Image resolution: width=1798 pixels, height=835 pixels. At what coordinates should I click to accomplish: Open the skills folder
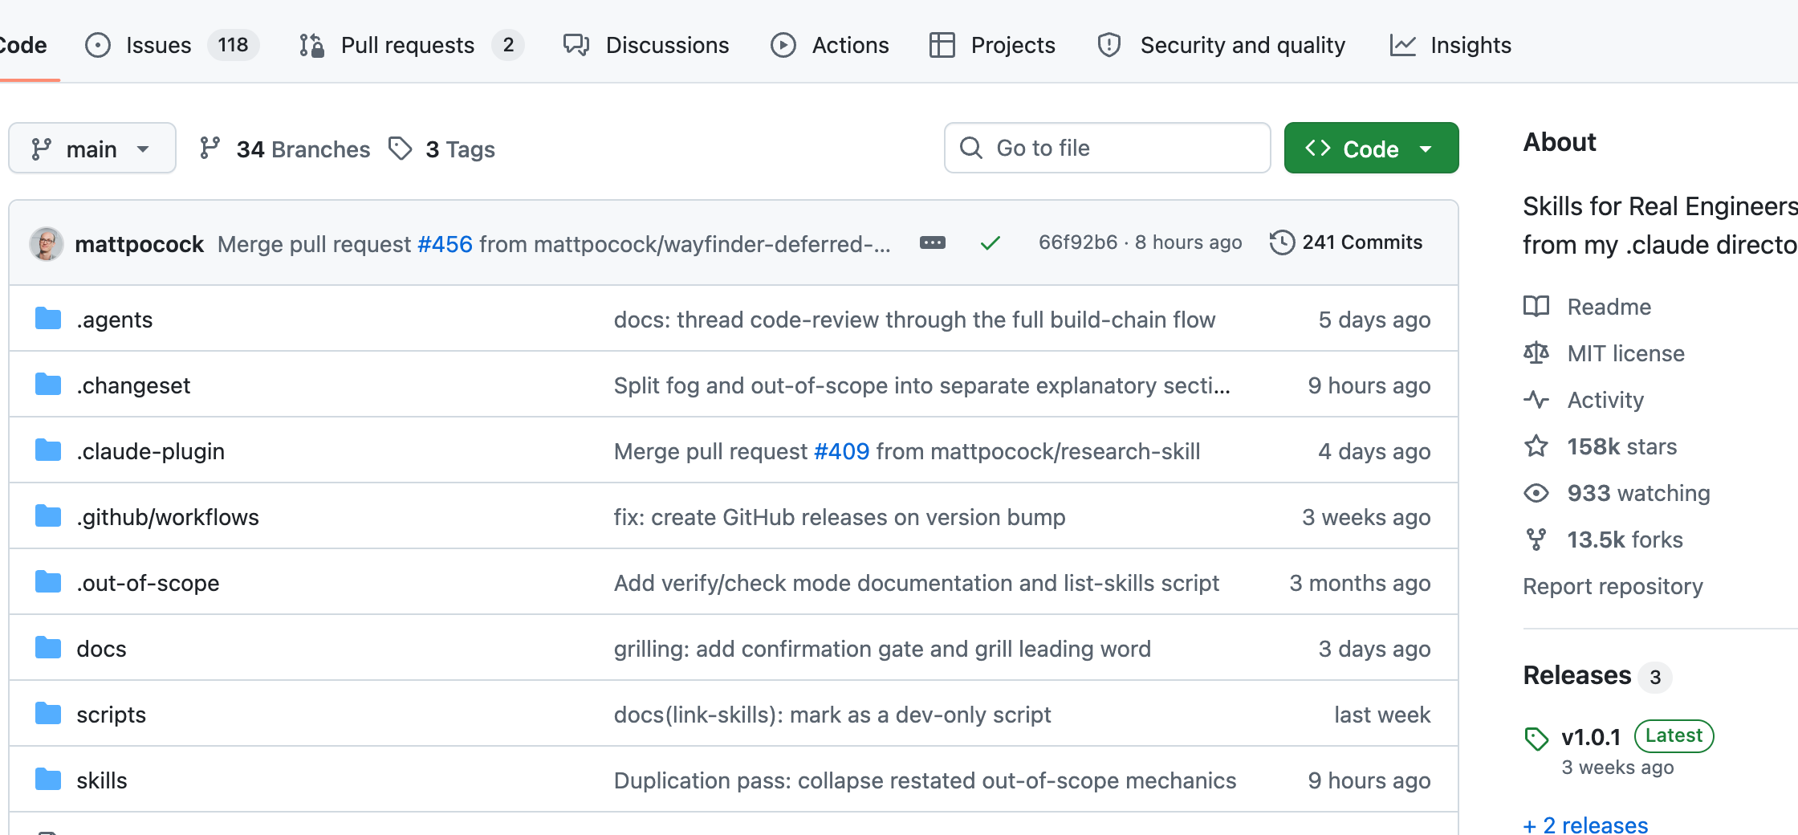click(x=102, y=780)
